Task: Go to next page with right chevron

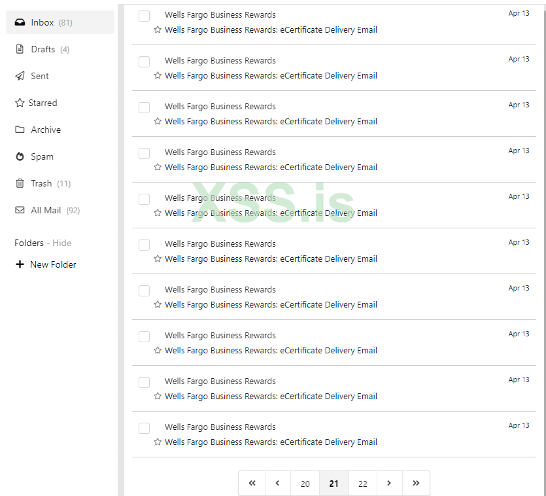Action: coord(389,483)
